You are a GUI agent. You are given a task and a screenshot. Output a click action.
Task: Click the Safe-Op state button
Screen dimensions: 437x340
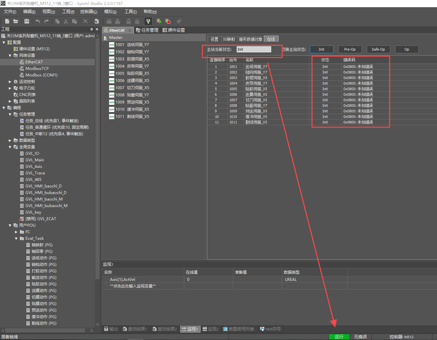point(378,49)
